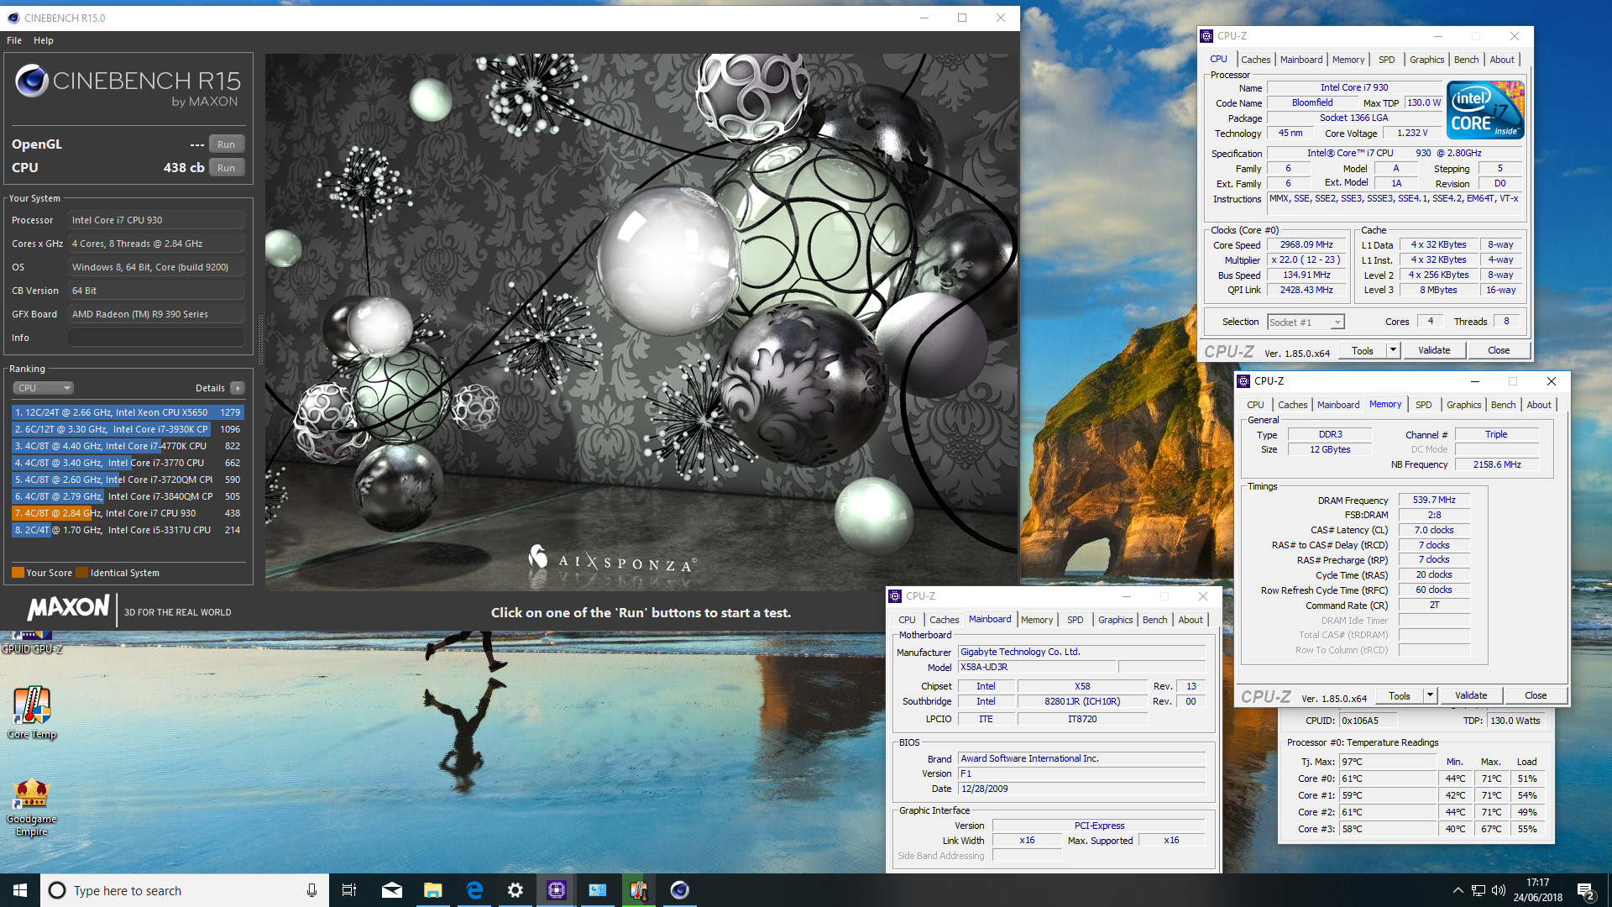Click the Model field X58A-UD3R
The height and width of the screenshot is (907, 1612).
[x=1037, y=668]
